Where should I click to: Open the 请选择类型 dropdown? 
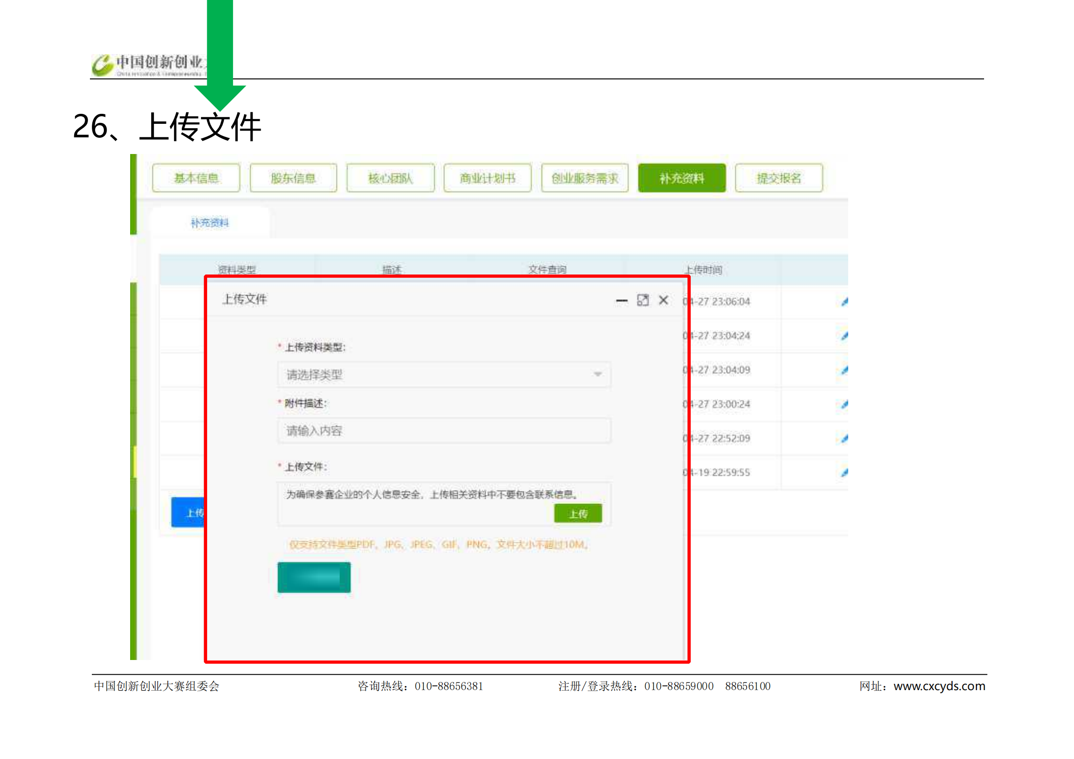click(443, 374)
